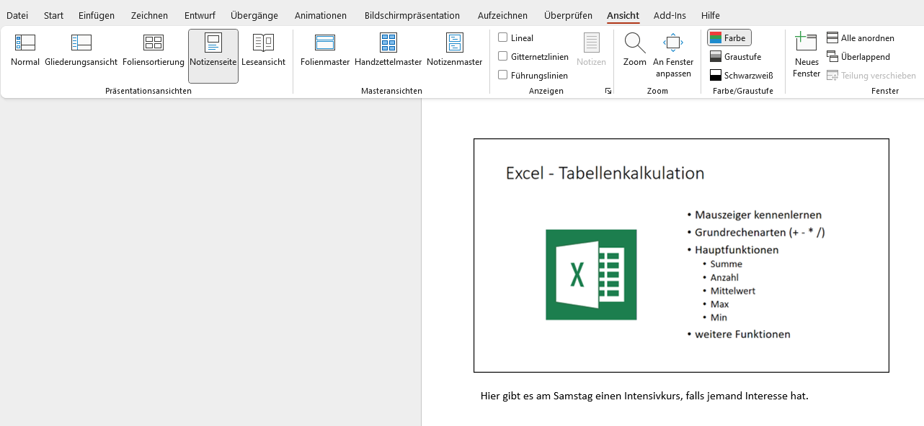The width and height of the screenshot is (924, 426).
Task: Open the Handzettelmaster view
Action: pyautogui.click(x=388, y=51)
